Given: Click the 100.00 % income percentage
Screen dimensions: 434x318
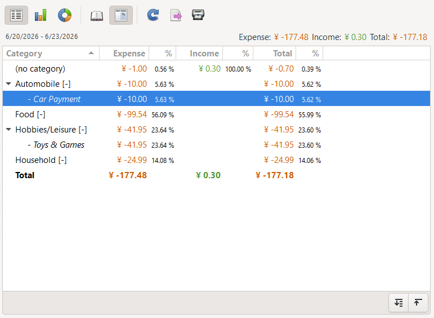Looking at the screenshot, I should [238, 69].
